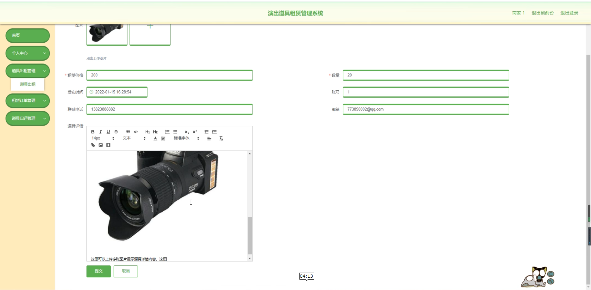The image size is (591, 290).
Task: Insert a hyperlink in the editor
Action: pyautogui.click(x=93, y=145)
